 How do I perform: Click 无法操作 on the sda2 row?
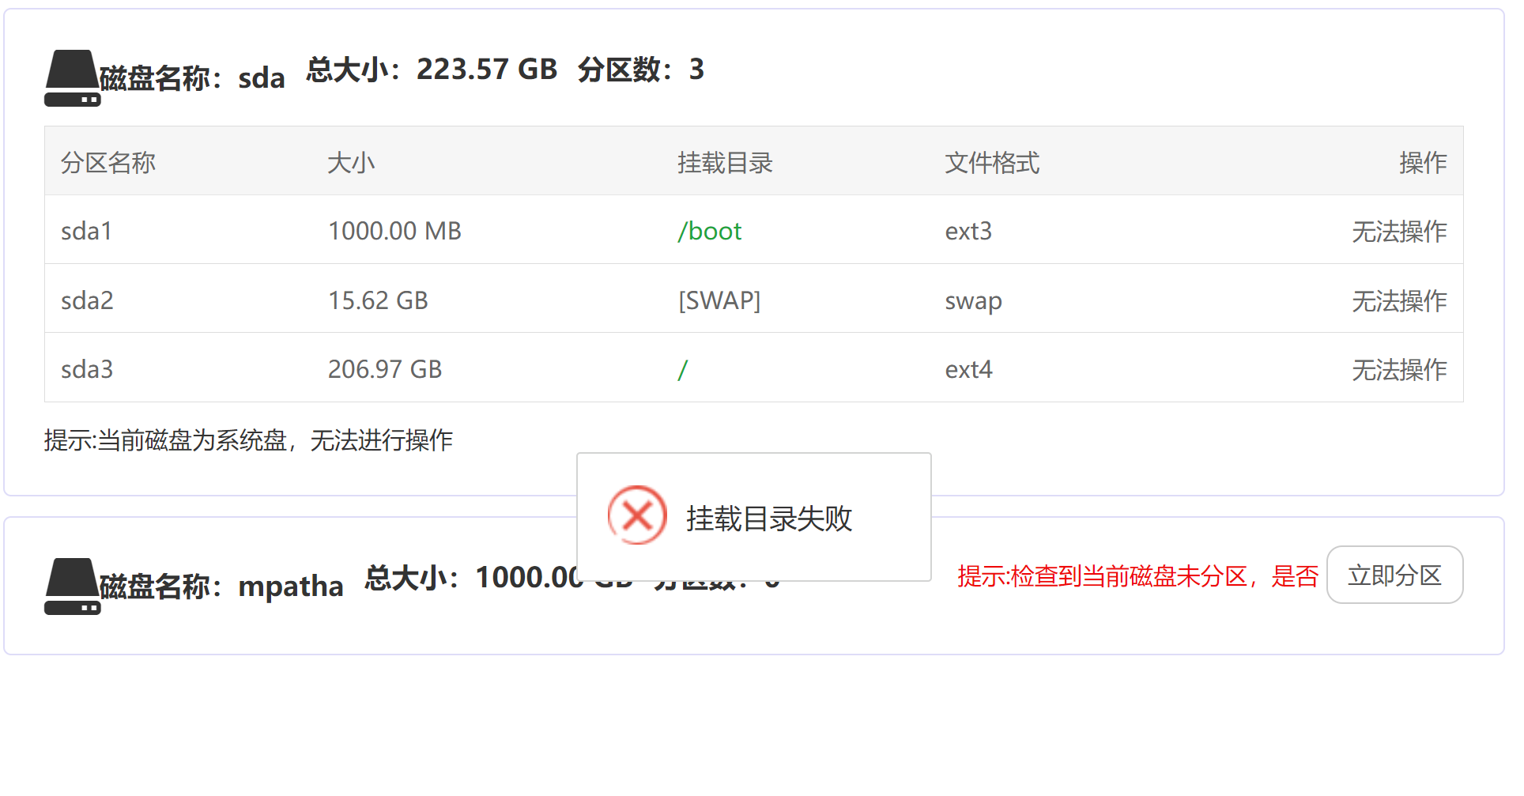pyautogui.click(x=1398, y=300)
